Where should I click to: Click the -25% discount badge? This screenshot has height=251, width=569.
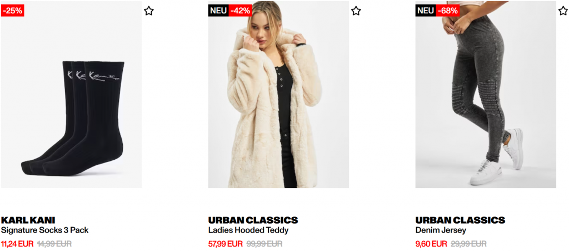[x=13, y=11]
